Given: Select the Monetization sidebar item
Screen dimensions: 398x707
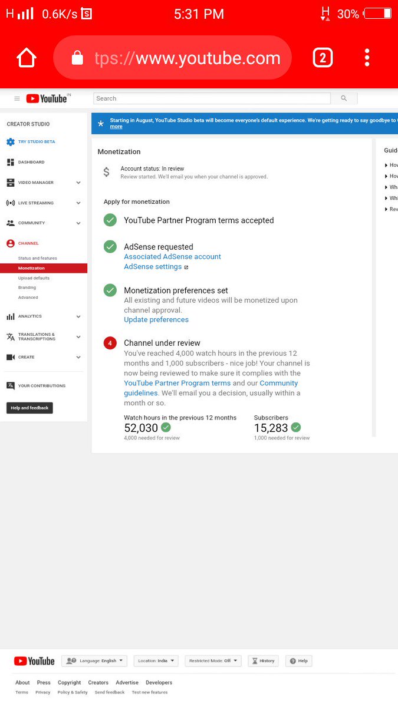Looking at the screenshot, I should point(44,268).
